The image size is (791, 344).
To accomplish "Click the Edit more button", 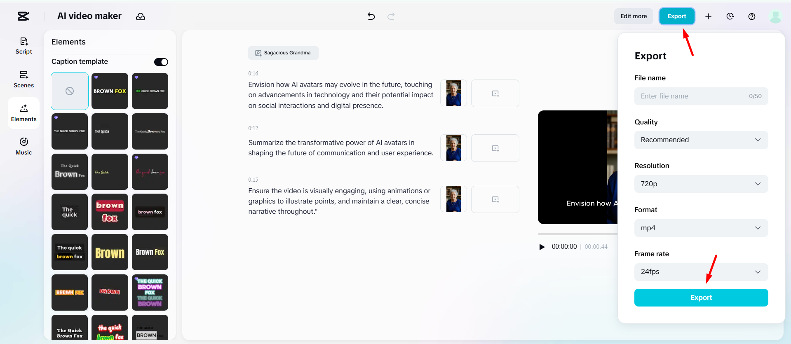I will 634,16.
